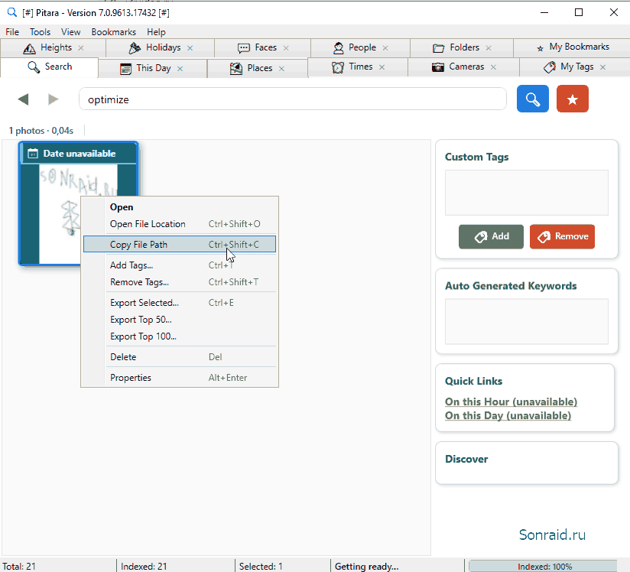Close the Heights tab
The width and height of the screenshot is (630, 572).
(81, 48)
